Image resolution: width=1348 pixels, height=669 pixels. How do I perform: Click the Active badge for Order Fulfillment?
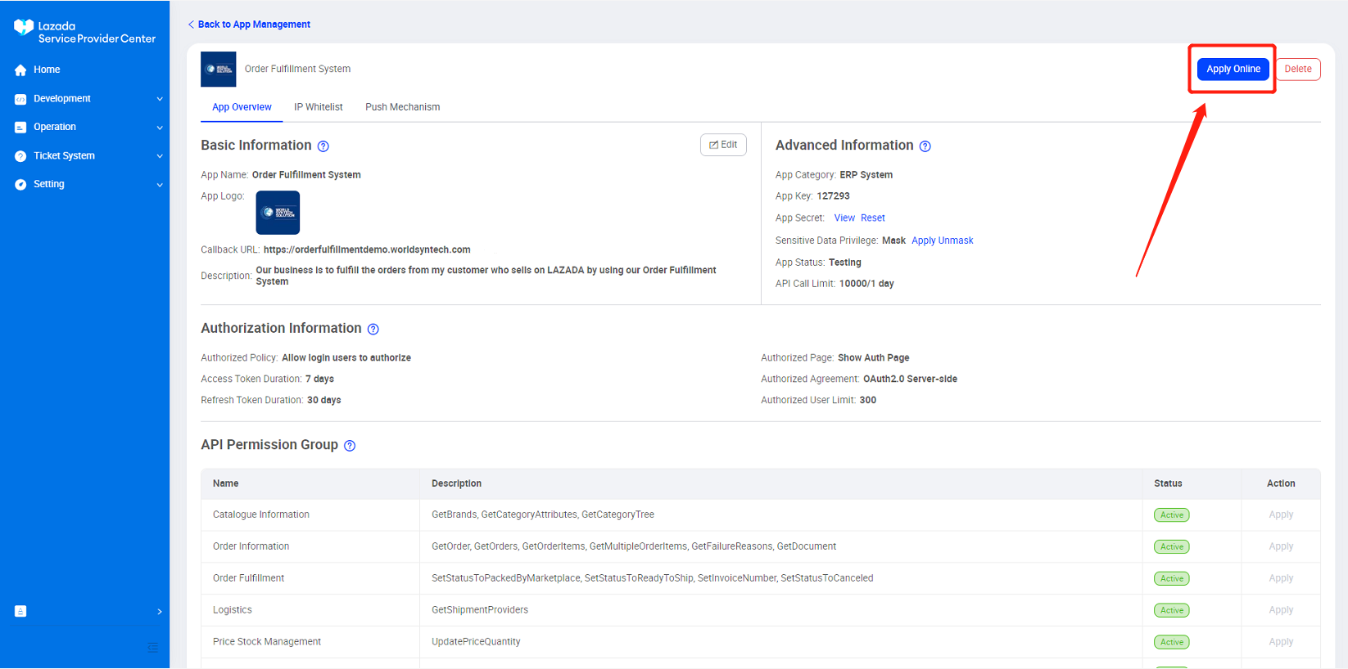pos(1172,579)
